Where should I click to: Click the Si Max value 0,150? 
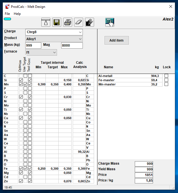(x=65, y=80)
